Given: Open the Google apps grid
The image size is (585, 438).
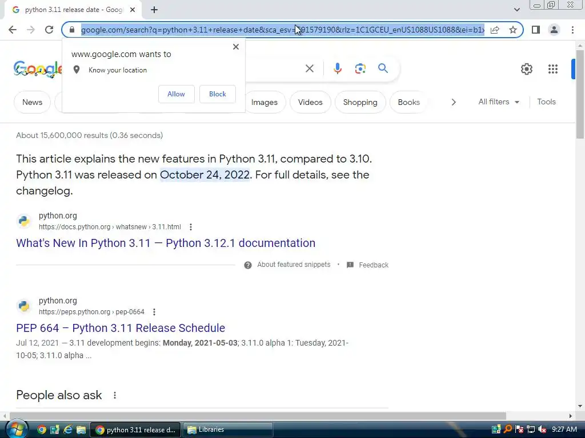Looking at the screenshot, I should [553, 69].
